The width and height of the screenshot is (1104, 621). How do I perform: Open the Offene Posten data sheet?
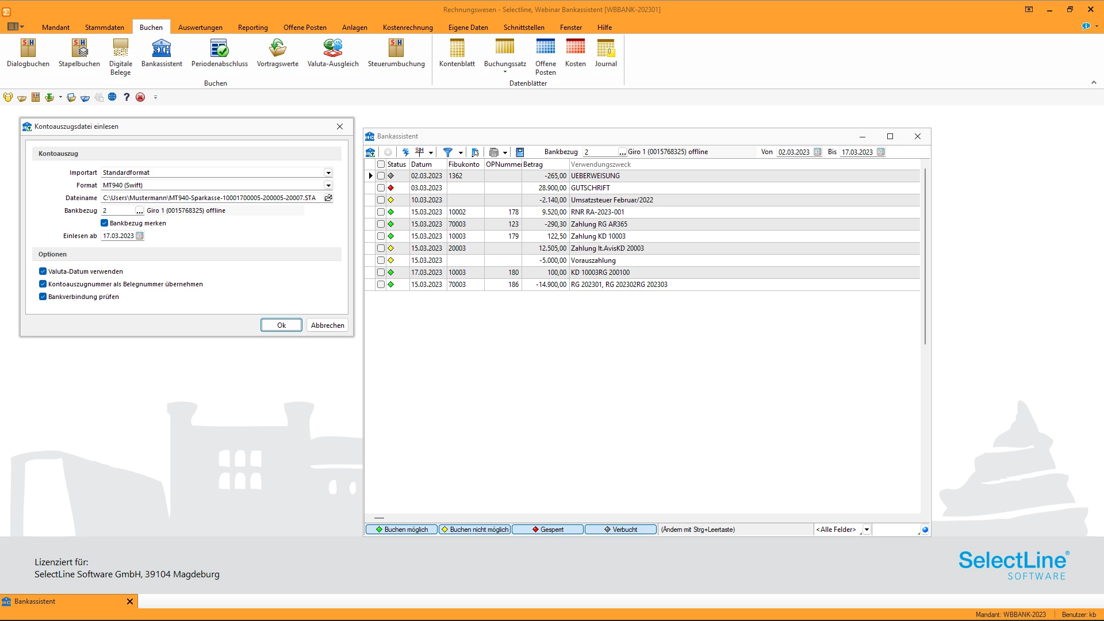pyautogui.click(x=546, y=57)
